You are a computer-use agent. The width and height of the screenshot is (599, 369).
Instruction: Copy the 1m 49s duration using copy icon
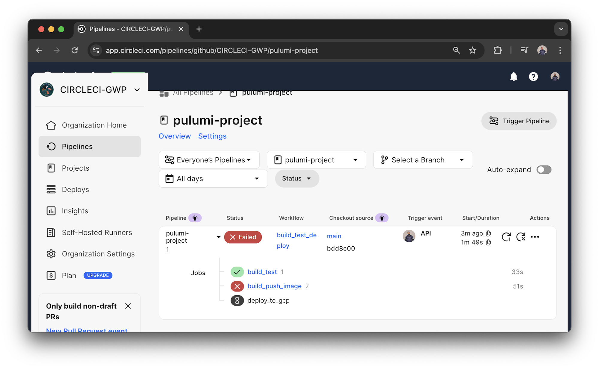click(488, 242)
